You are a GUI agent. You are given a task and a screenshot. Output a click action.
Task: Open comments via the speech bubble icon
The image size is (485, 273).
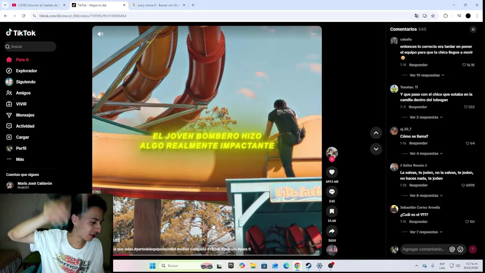[x=332, y=192]
